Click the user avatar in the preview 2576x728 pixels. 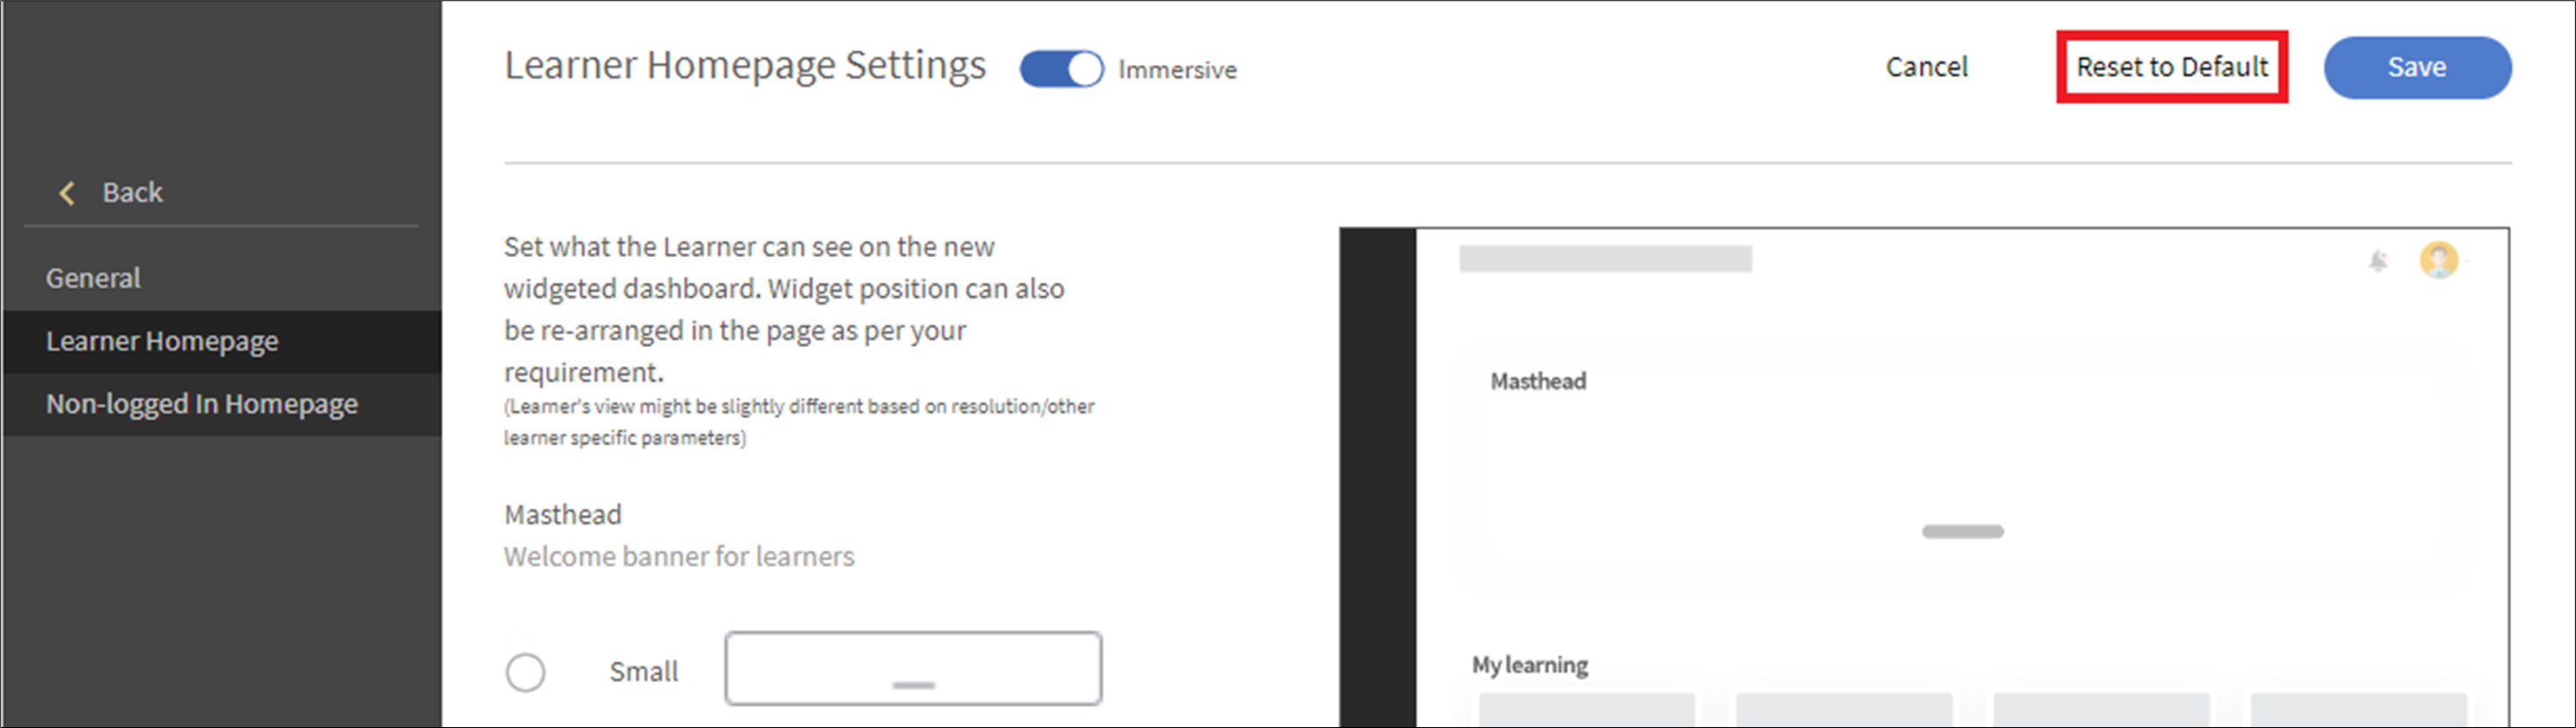[x=2438, y=261]
